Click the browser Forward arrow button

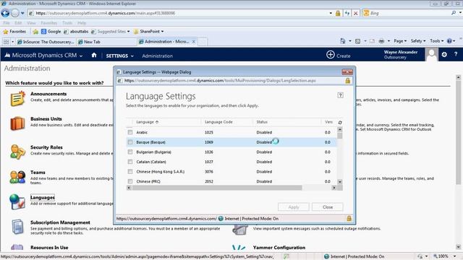tap(14, 13)
